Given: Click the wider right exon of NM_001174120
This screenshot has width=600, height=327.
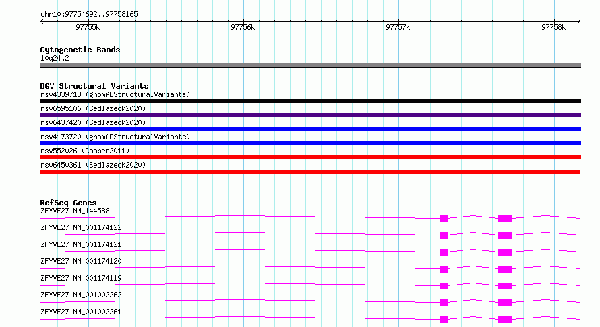Looking at the screenshot, I should point(505,269).
